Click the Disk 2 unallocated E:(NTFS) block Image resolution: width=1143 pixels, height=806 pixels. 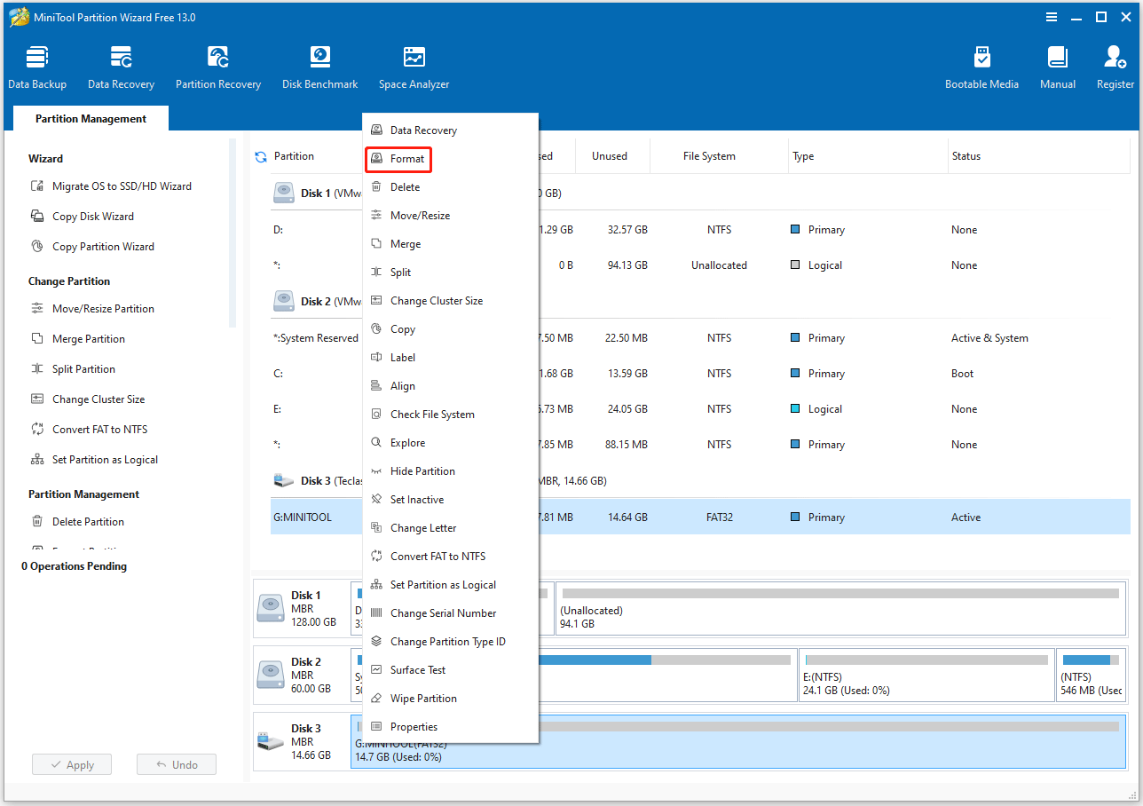point(926,675)
